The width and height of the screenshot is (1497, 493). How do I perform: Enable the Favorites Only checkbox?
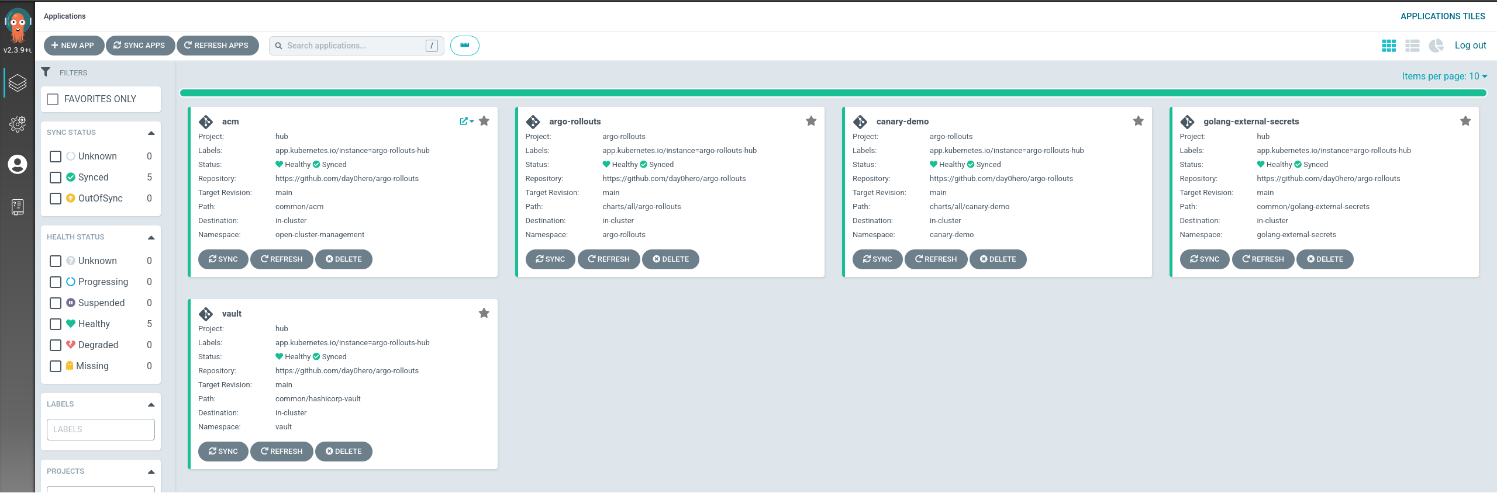[53, 99]
